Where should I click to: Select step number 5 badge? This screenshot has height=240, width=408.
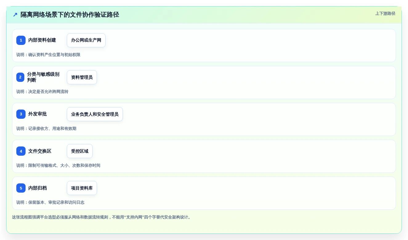[21, 188]
